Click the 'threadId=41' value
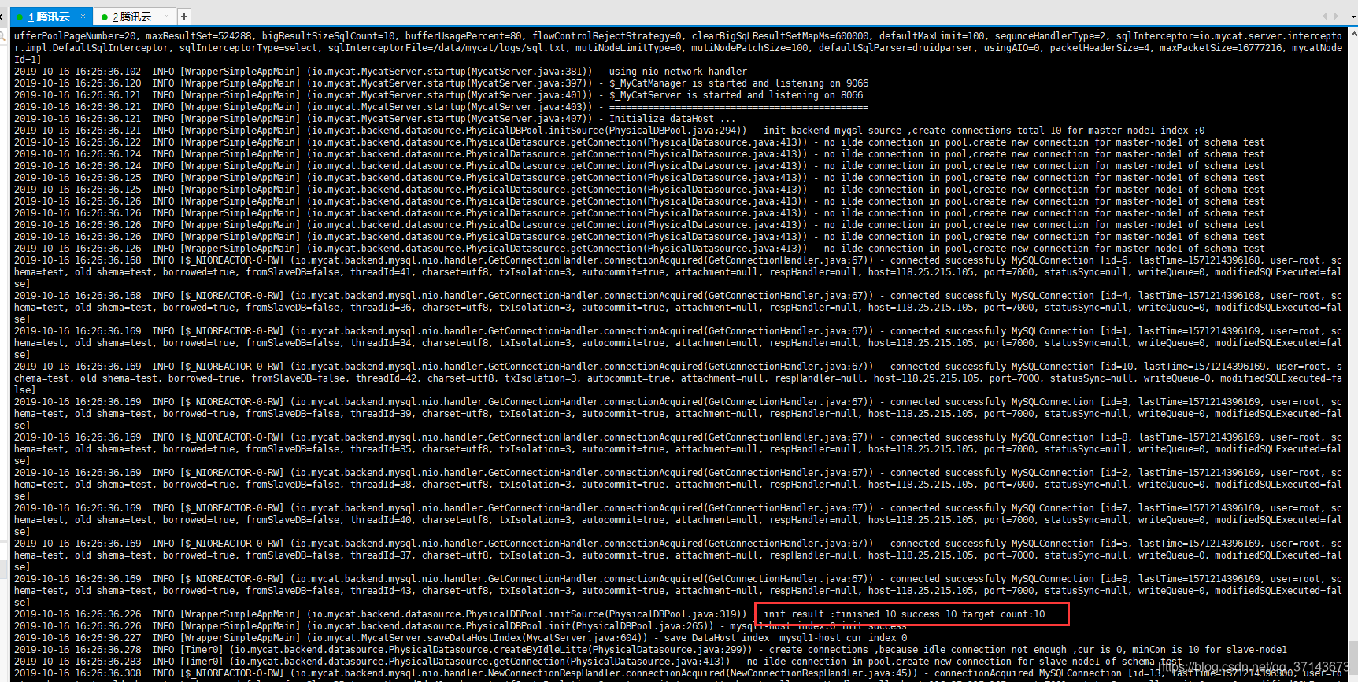This screenshot has height=682, width=1358. (x=381, y=272)
